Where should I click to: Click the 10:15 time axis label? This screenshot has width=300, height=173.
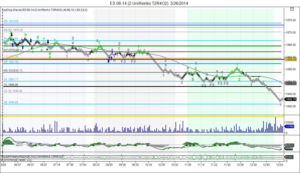click(148, 165)
